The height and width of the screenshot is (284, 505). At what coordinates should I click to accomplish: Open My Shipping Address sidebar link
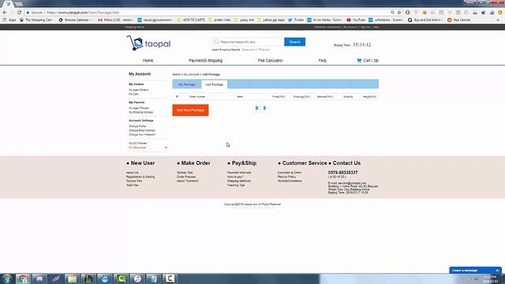point(140,112)
